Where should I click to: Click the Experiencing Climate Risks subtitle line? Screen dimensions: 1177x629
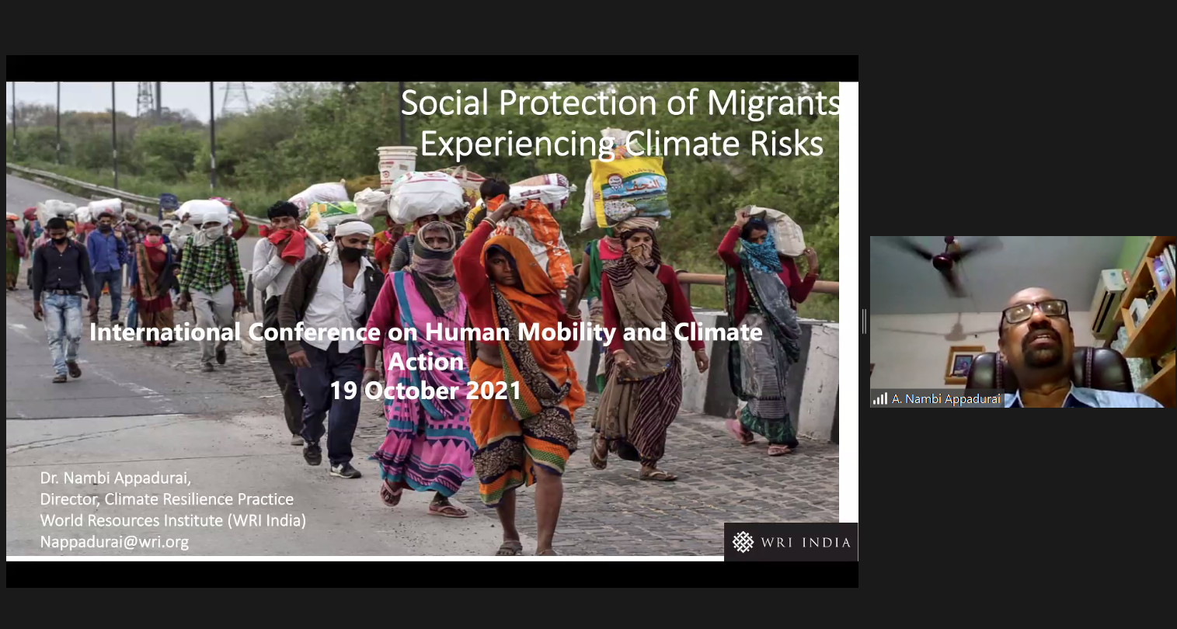(x=621, y=144)
